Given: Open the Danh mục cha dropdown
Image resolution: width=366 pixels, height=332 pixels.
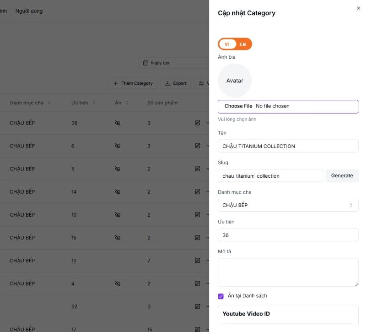Looking at the screenshot, I should click(x=288, y=205).
